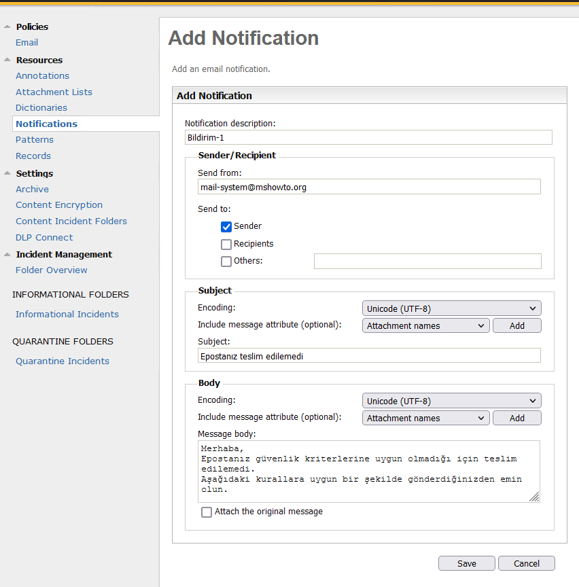This screenshot has width=579, height=587.
Task: Collapse the Resources section triangle
Action: pyautogui.click(x=7, y=60)
